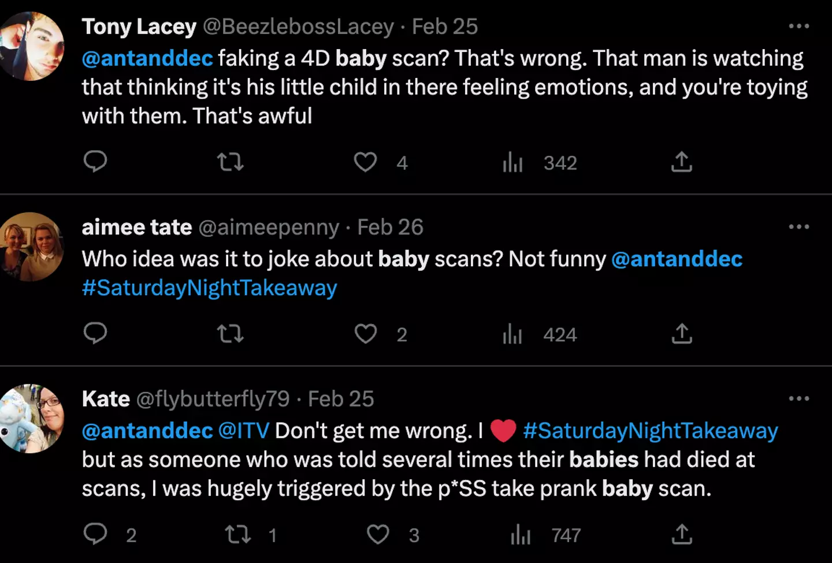Open the #SaturdayNightTakeaway hashtag
This screenshot has width=832, height=563.
[209, 288]
